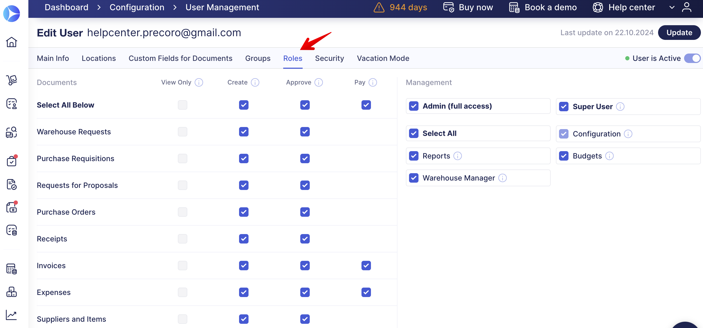Image resolution: width=703 pixels, height=328 pixels.
Task: Uncheck Create for Warehouse Requests
Action: click(244, 132)
